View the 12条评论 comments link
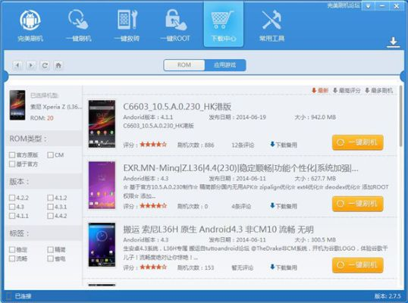 243,145
